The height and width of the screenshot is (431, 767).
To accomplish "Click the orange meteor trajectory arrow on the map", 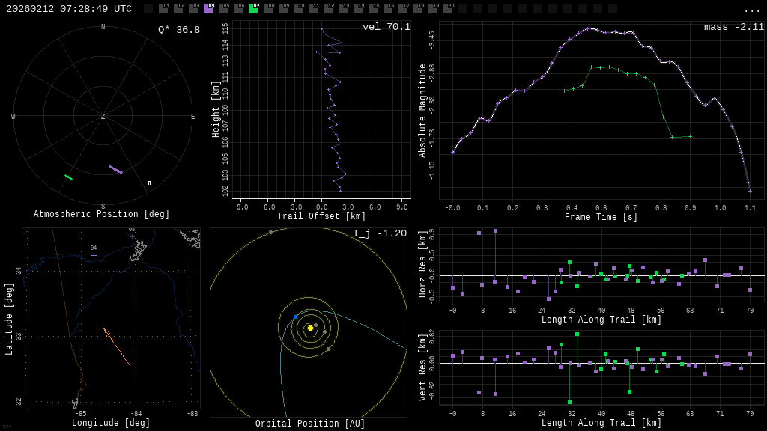I will click(116, 346).
